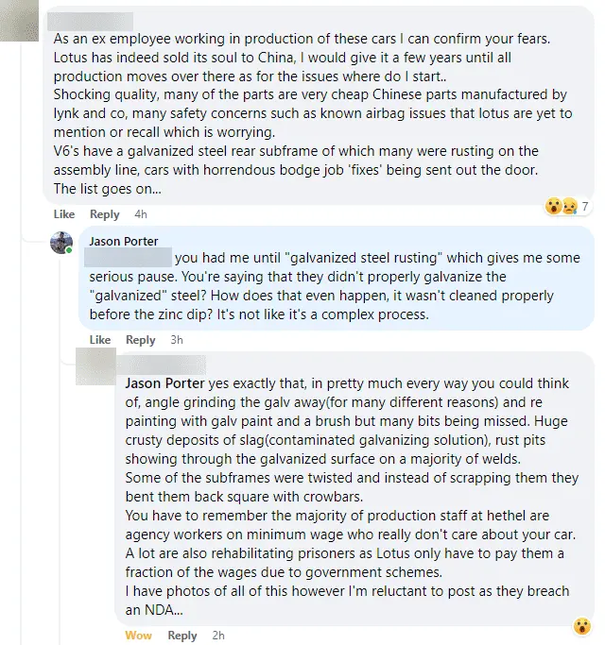Open the Jason Porter mention in the last comment
Image resolution: width=605 pixels, height=645 pixels.
[x=163, y=383]
